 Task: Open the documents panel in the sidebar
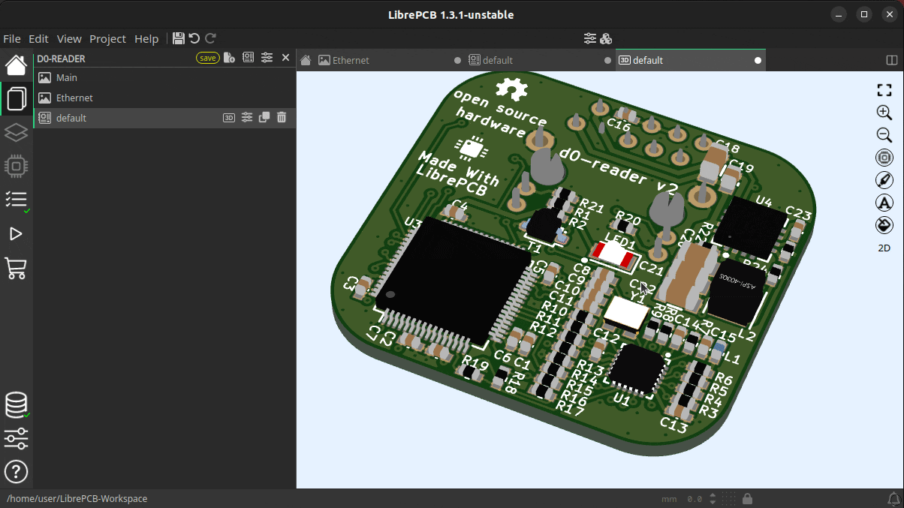tap(17, 98)
